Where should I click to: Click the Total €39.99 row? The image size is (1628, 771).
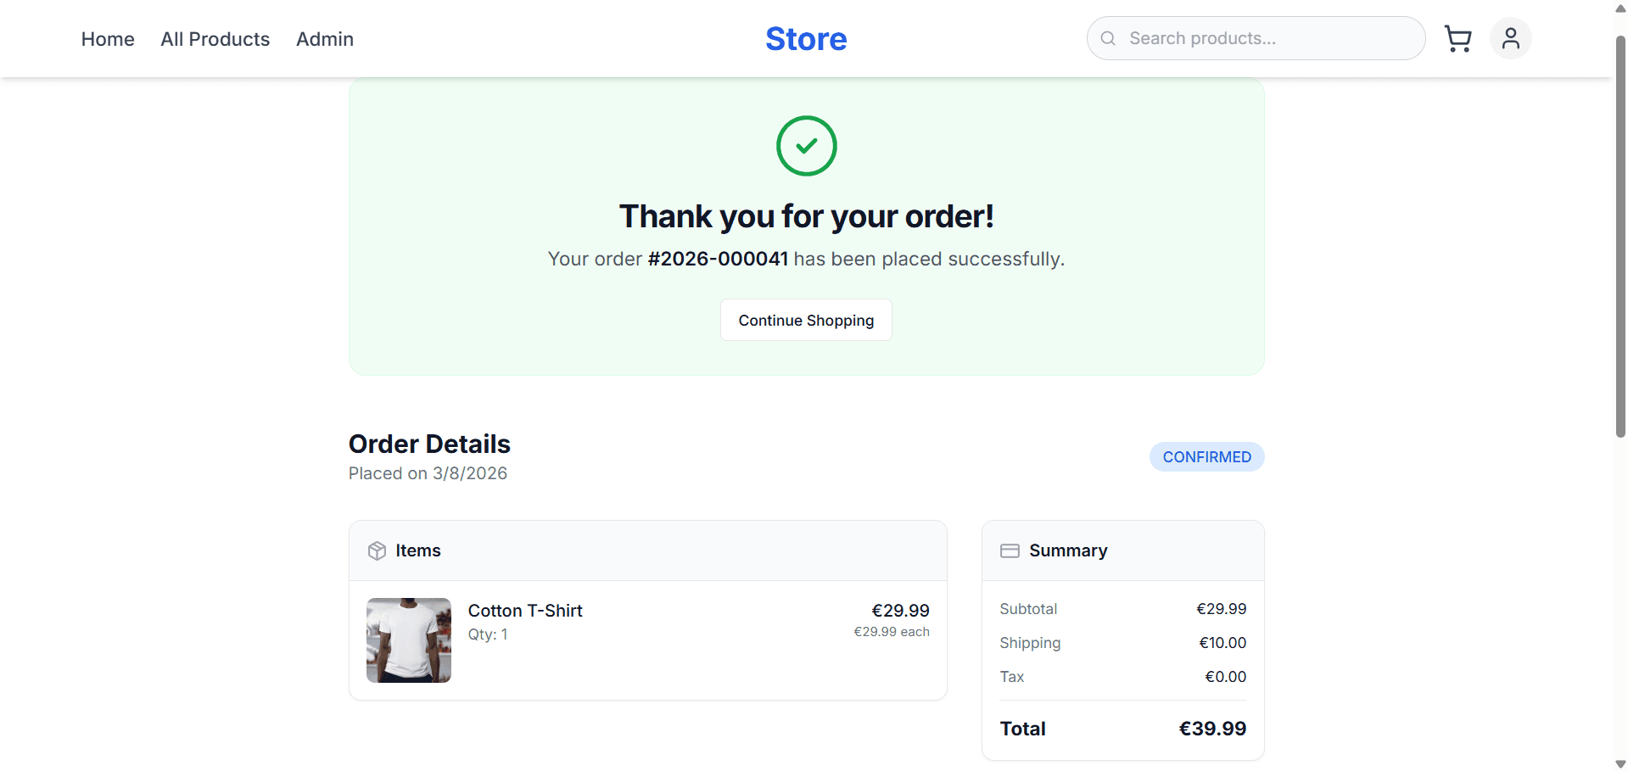[1122, 728]
